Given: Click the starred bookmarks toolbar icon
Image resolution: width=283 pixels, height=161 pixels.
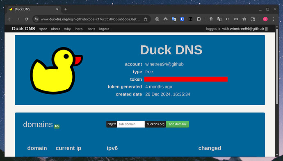Looking at the screenshot, I should coord(244,19).
